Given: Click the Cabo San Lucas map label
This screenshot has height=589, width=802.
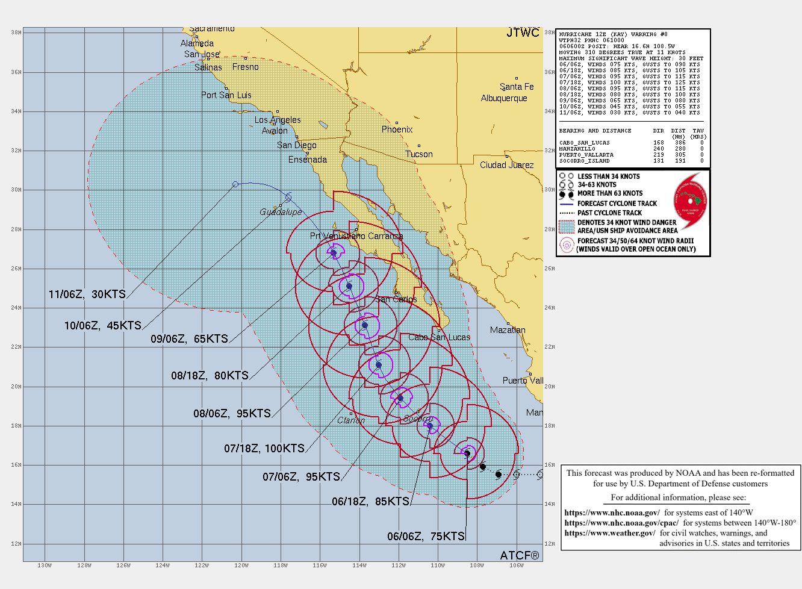Looking at the screenshot, I should pyautogui.click(x=439, y=337).
